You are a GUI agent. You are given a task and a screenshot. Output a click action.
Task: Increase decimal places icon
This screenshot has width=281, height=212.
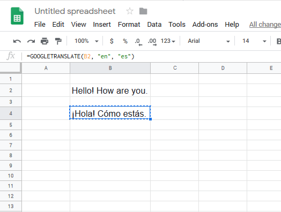click(x=152, y=42)
